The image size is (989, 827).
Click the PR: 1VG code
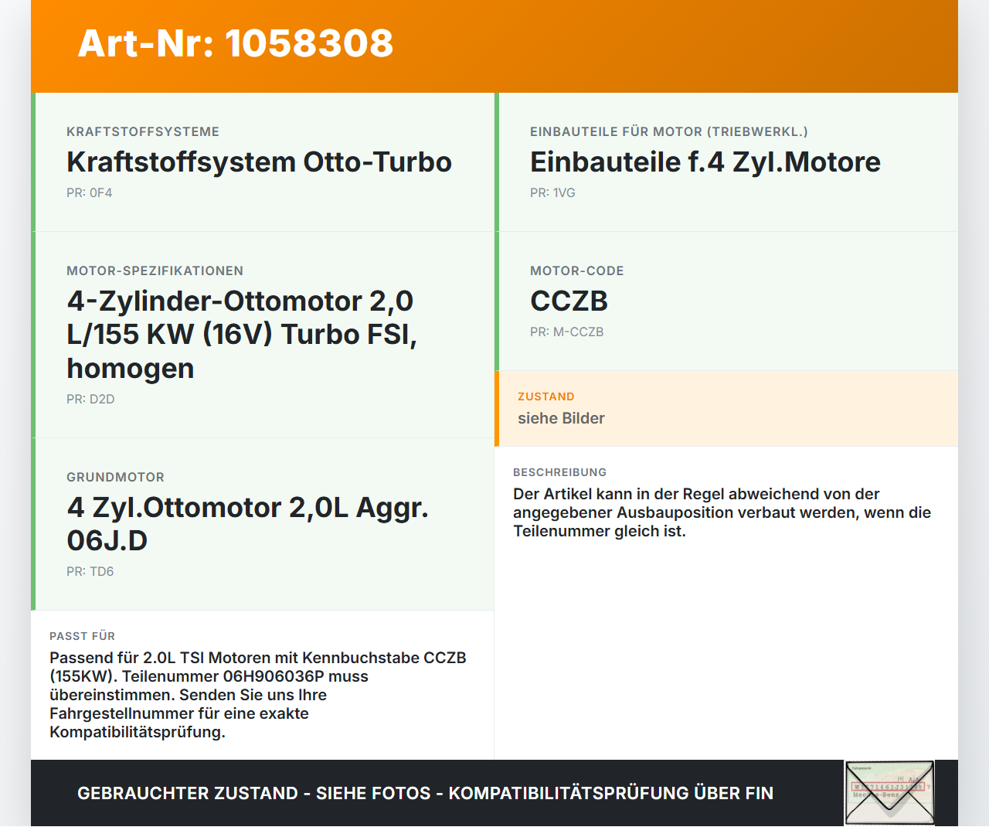tap(552, 192)
